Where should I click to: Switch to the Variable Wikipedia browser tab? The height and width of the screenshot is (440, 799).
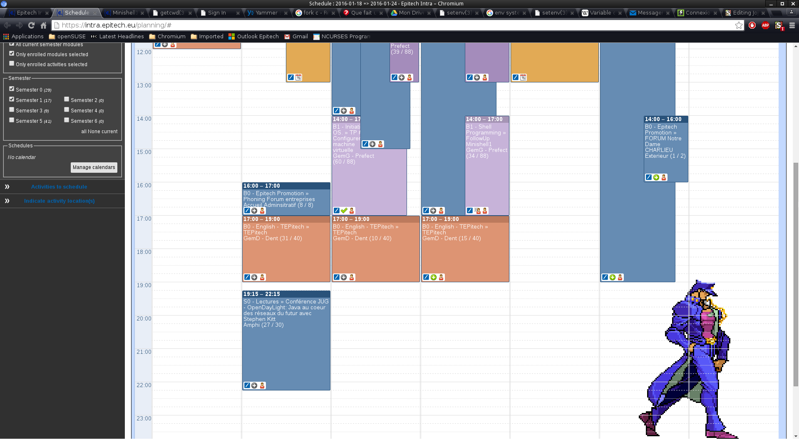tap(602, 13)
